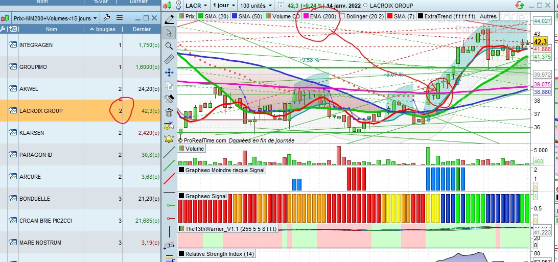The height and width of the screenshot is (262, 558).
Task: Open the 100 unités dropdown
Action: pyautogui.click(x=256, y=6)
